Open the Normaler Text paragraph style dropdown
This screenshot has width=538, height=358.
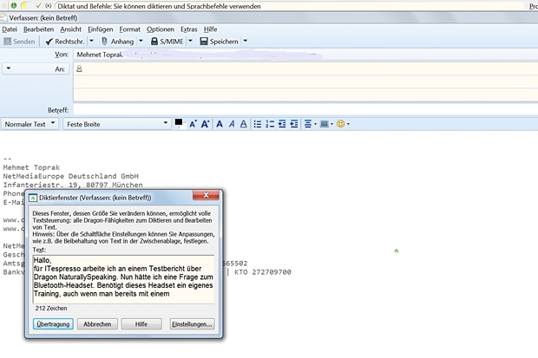(30, 124)
